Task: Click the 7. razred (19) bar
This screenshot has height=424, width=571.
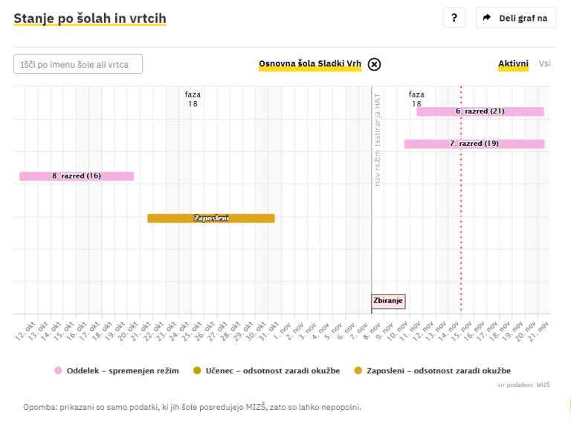Action: [x=474, y=144]
